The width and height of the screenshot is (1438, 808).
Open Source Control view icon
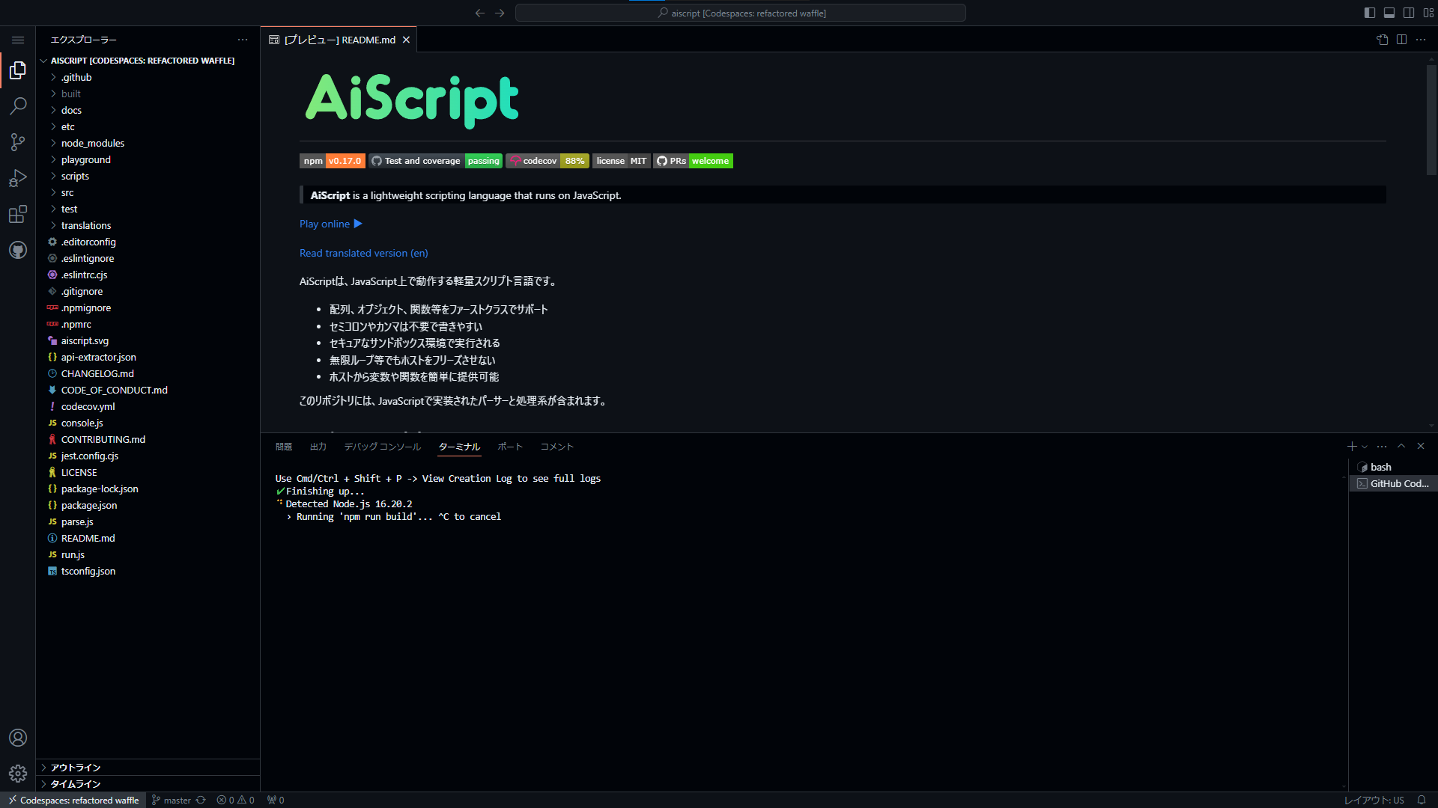click(x=18, y=142)
